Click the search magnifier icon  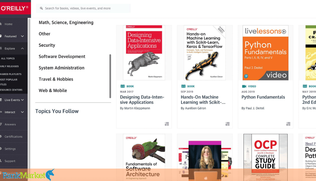(41, 8)
